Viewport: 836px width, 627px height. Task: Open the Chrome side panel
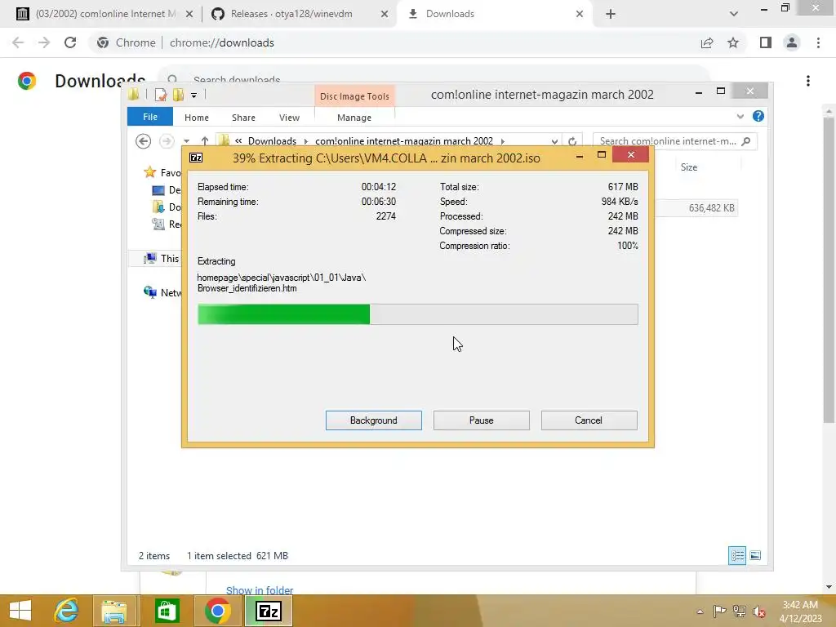click(x=766, y=42)
